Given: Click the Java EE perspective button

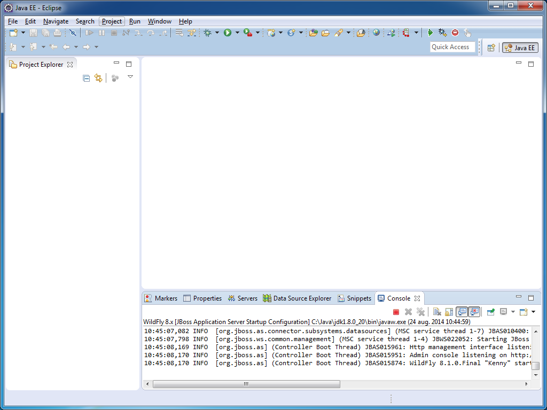Looking at the screenshot, I should [520, 48].
